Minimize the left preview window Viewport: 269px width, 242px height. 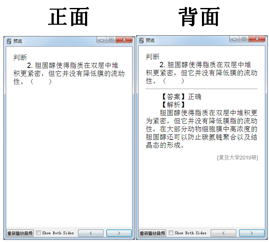pos(102,40)
